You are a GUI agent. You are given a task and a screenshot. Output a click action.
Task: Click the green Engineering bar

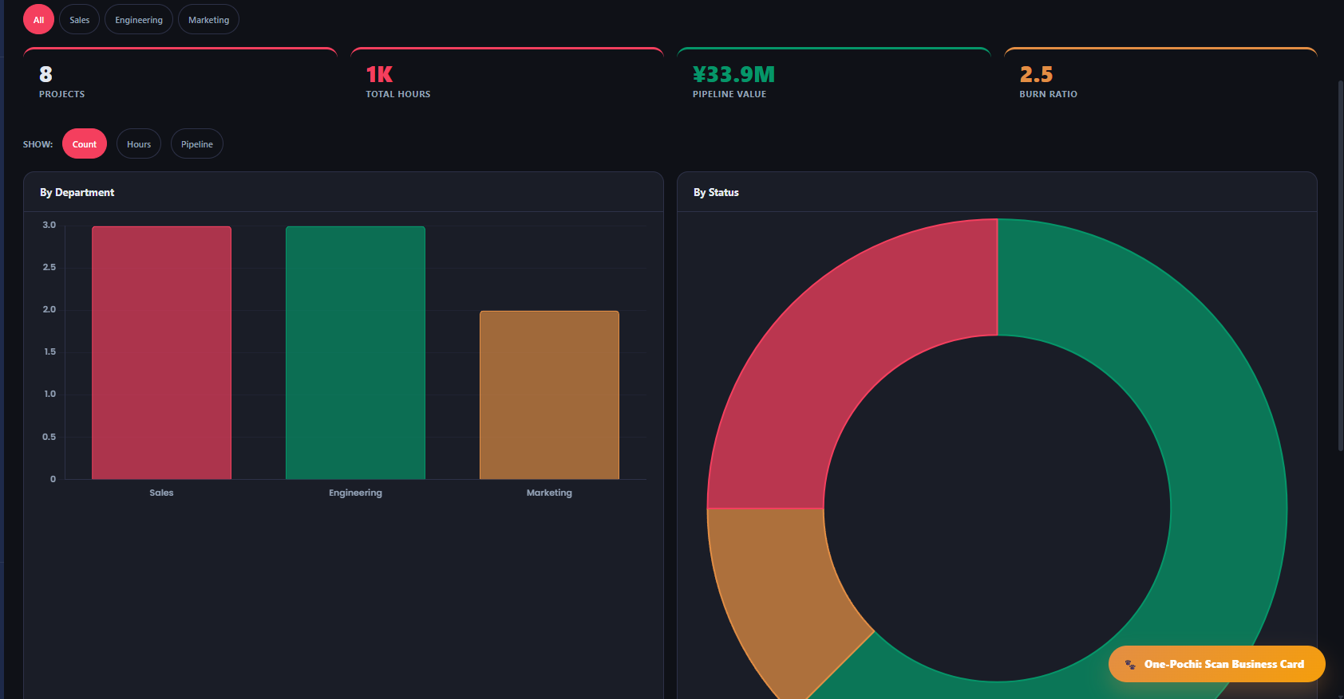click(x=355, y=352)
